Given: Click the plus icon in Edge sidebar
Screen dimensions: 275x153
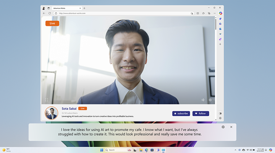Looking at the screenshot, I should tap(220, 44).
